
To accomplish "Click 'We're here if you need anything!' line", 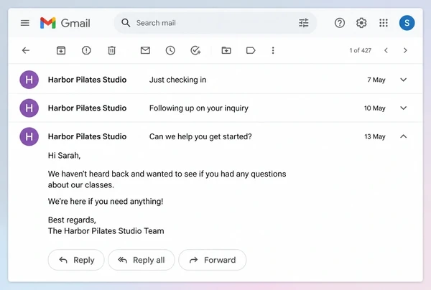I will 106,201.
